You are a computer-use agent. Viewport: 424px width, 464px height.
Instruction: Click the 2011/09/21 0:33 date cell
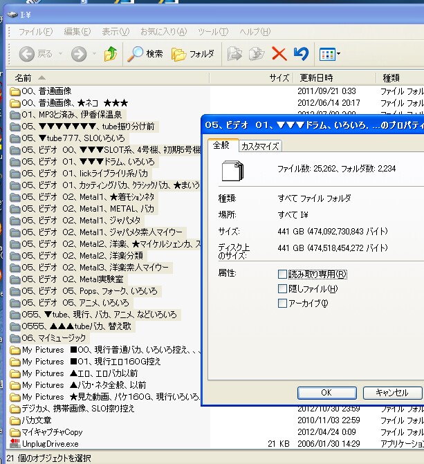pyautogui.click(x=326, y=91)
